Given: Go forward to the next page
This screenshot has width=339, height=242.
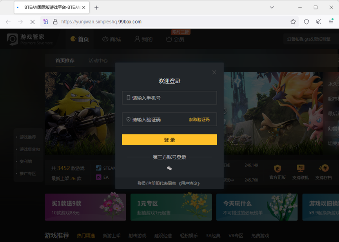Looking at the screenshot, I should pyautogui.click(x=20, y=22).
